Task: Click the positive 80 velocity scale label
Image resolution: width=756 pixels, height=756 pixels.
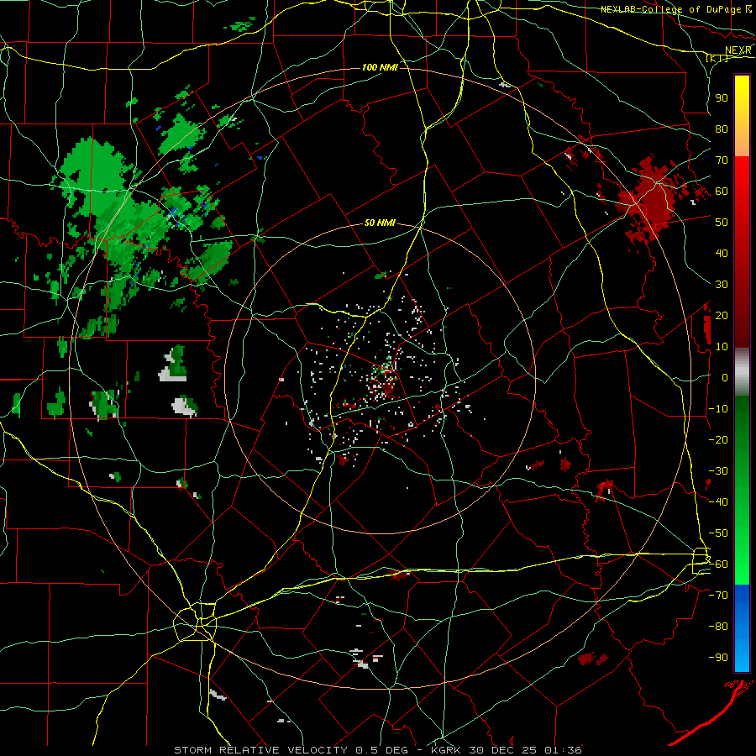Action: [722, 129]
